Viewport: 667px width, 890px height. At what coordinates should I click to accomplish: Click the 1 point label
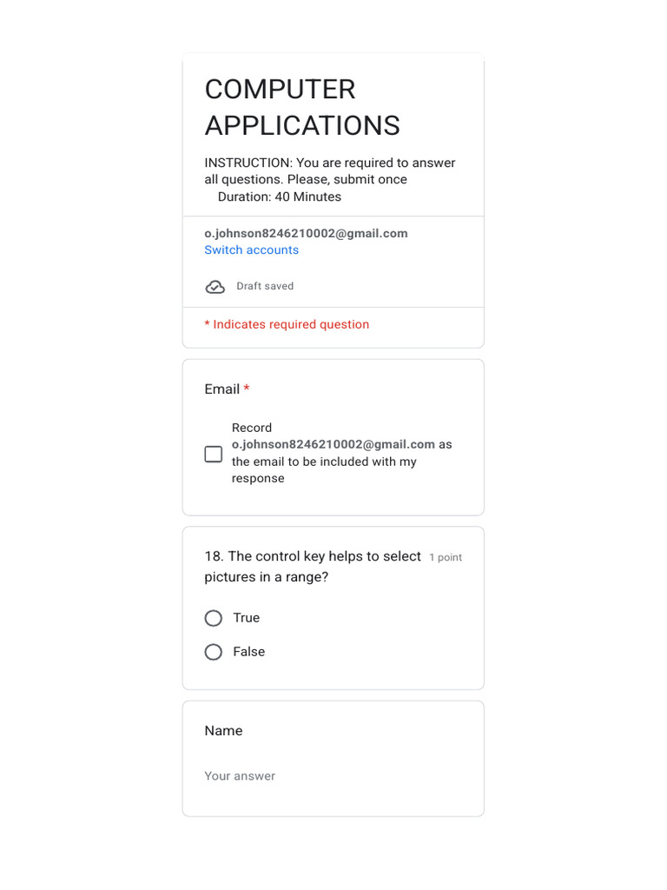pyautogui.click(x=446, y=557)
